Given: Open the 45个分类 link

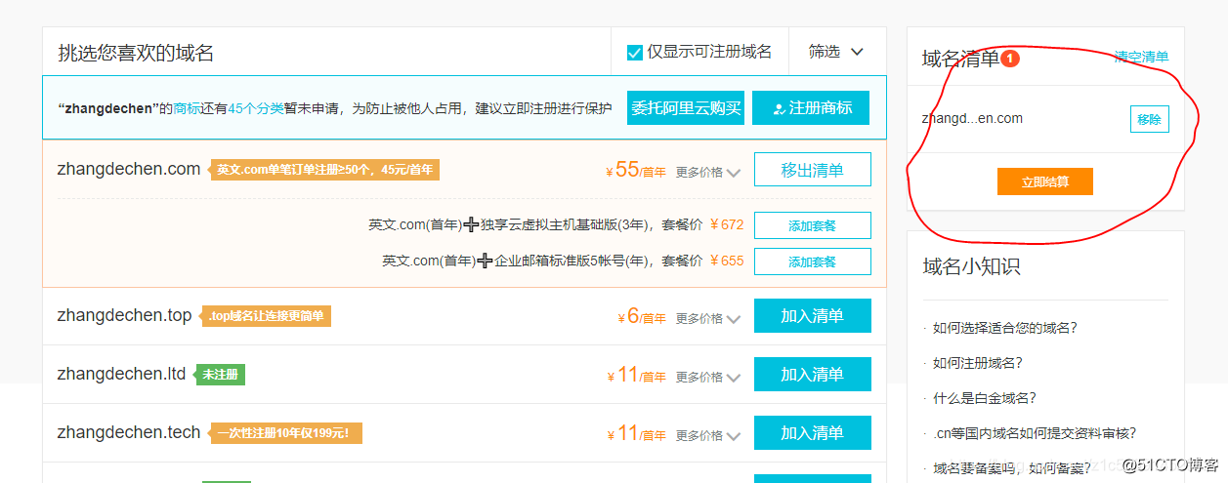Looking at the screenshot, I should [256, 108].
